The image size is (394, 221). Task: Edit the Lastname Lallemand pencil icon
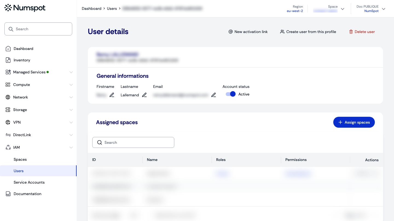(x=144, y=95)
